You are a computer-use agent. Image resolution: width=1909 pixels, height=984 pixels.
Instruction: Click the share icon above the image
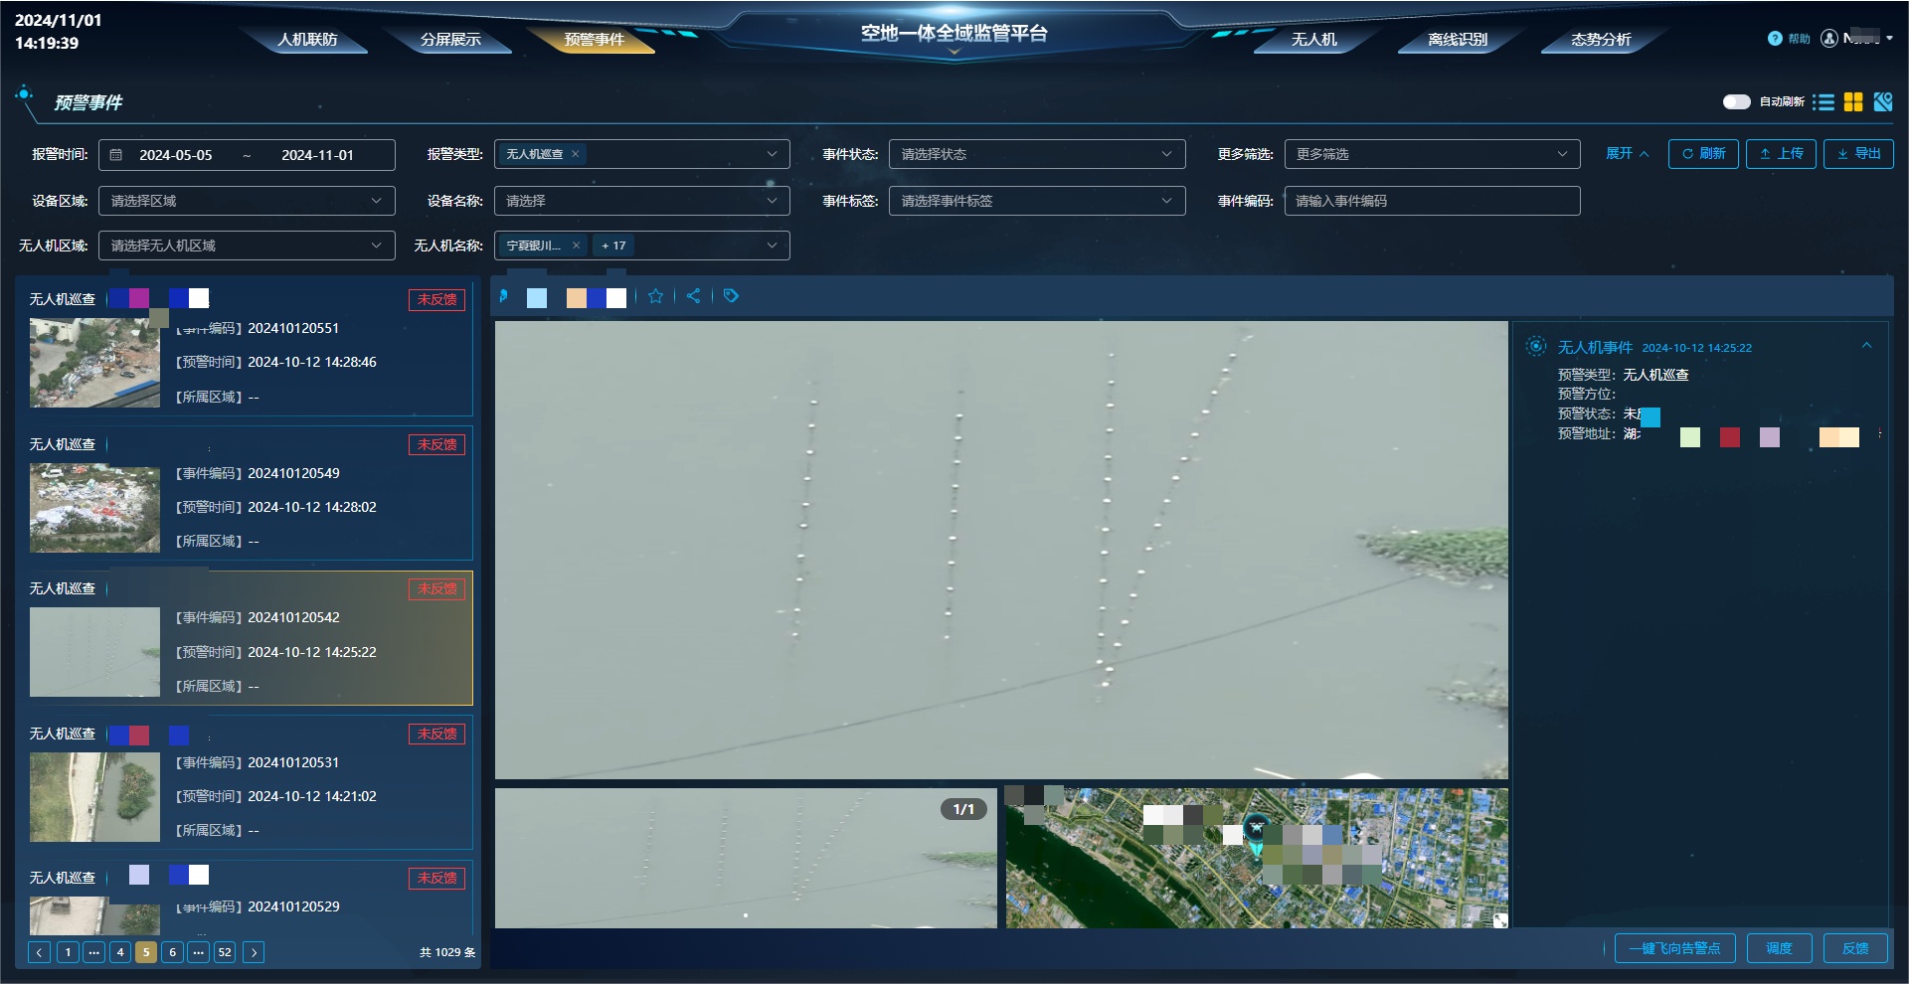point(694,296)
